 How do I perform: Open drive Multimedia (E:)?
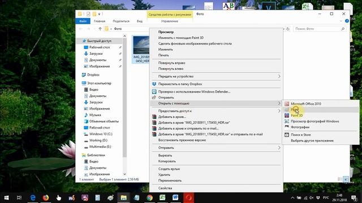click(x=100, y=147)
